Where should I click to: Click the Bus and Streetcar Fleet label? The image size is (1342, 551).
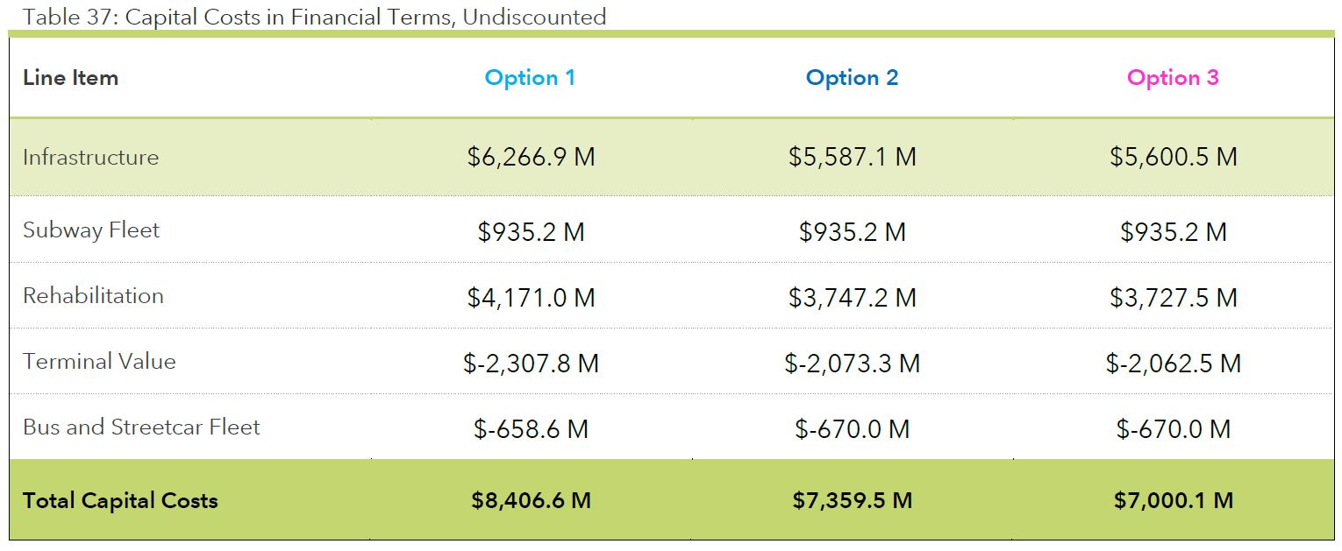tap(141, 427)
